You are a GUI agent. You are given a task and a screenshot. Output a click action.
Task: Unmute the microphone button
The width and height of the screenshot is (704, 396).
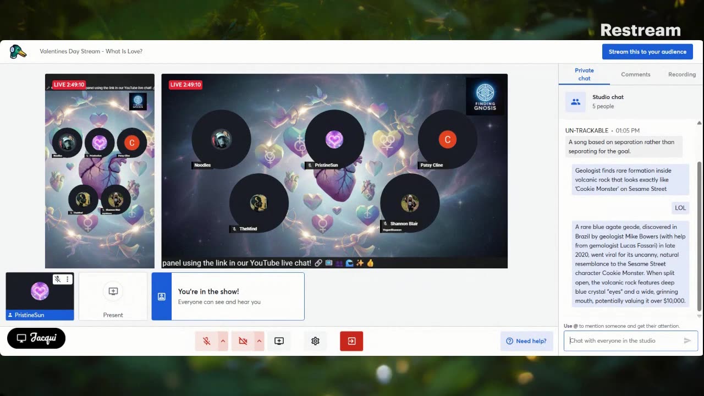[207, 341]
